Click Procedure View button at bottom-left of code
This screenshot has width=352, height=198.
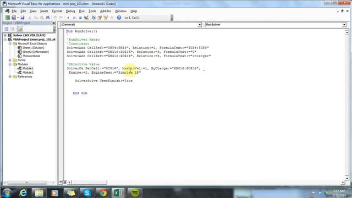click(x=61, y=182)
